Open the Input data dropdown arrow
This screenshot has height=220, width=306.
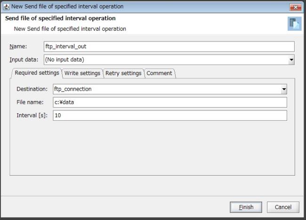point(291,59)
